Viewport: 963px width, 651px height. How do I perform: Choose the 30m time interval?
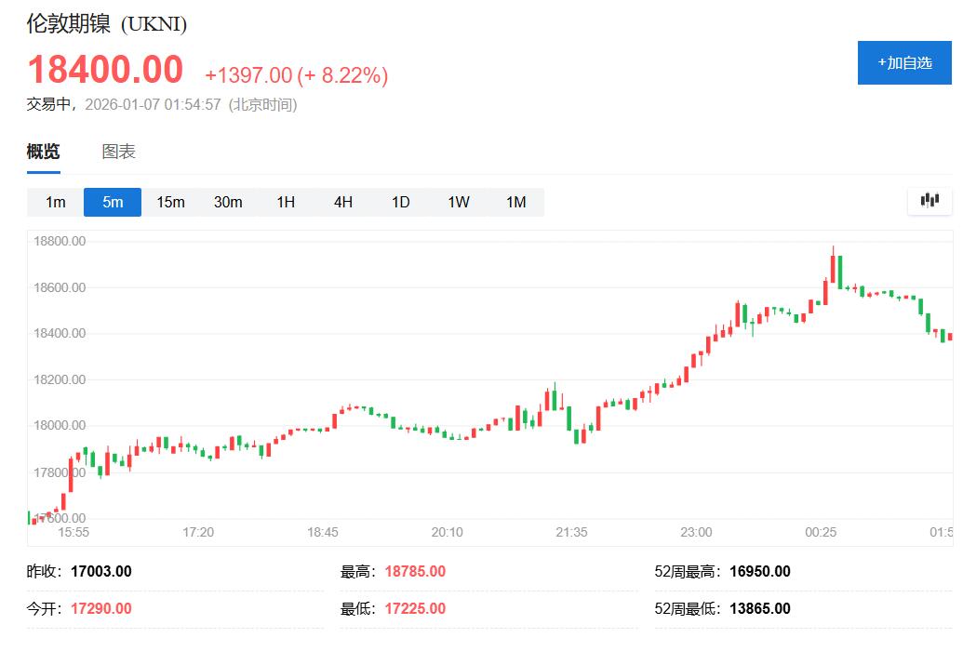[x=228, y=202]
